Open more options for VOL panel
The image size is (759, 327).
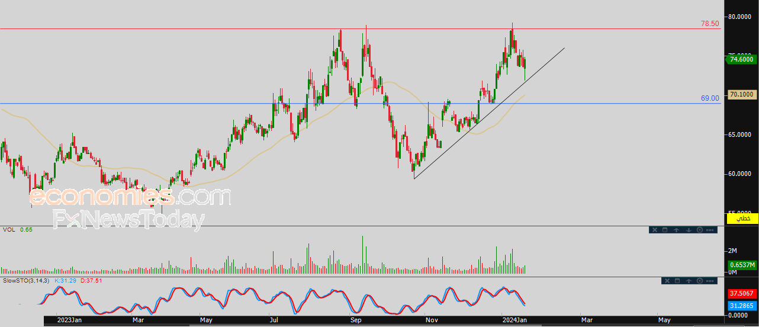710,230
